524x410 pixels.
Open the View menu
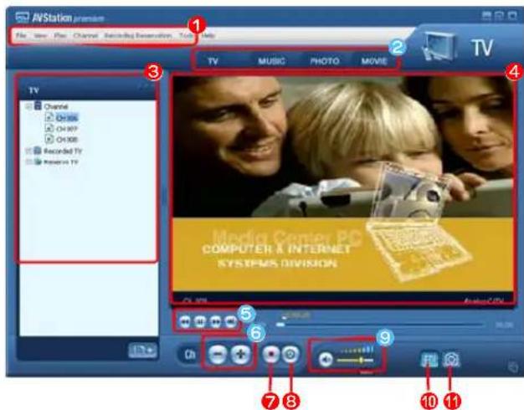coord(40,35)
